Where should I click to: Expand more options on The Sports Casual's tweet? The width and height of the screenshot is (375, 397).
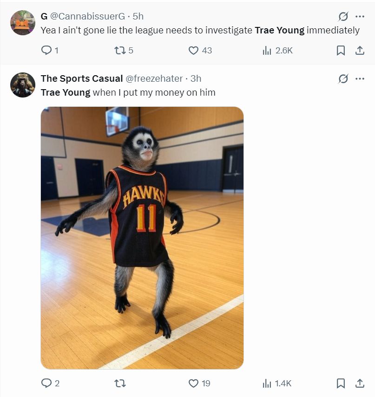[x=360, y=79]
